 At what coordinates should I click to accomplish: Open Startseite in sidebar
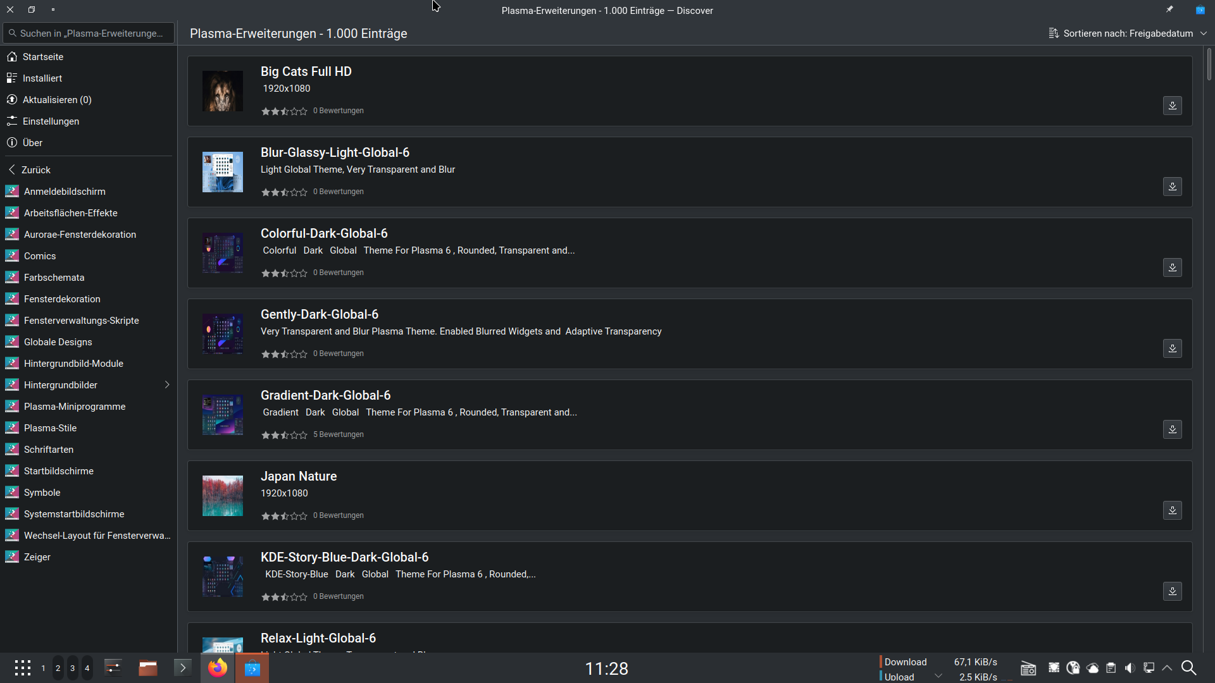click(x=89, y=57)
